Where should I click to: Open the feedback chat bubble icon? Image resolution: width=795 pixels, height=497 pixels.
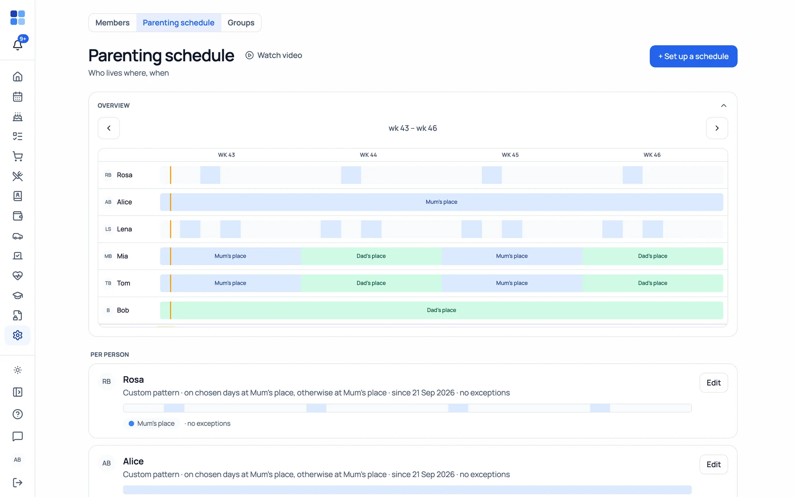click(x=17, y=437)
